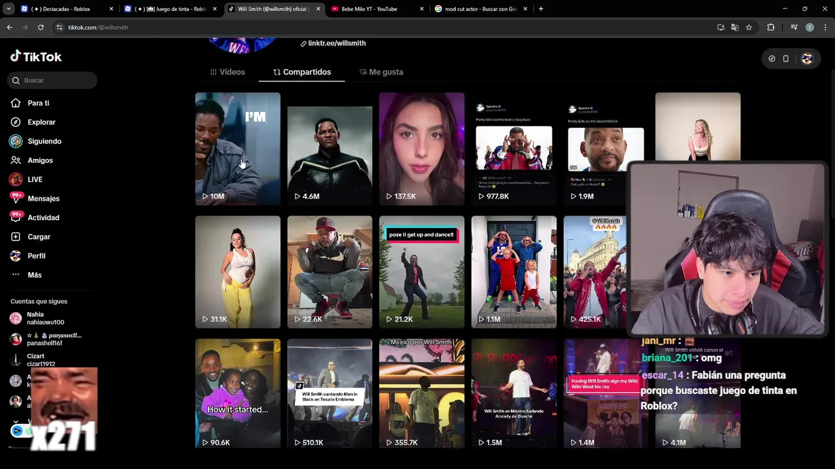Open Mensajes inbox
Viewport: 835px width, 469px height.
(x=35, y=199)
